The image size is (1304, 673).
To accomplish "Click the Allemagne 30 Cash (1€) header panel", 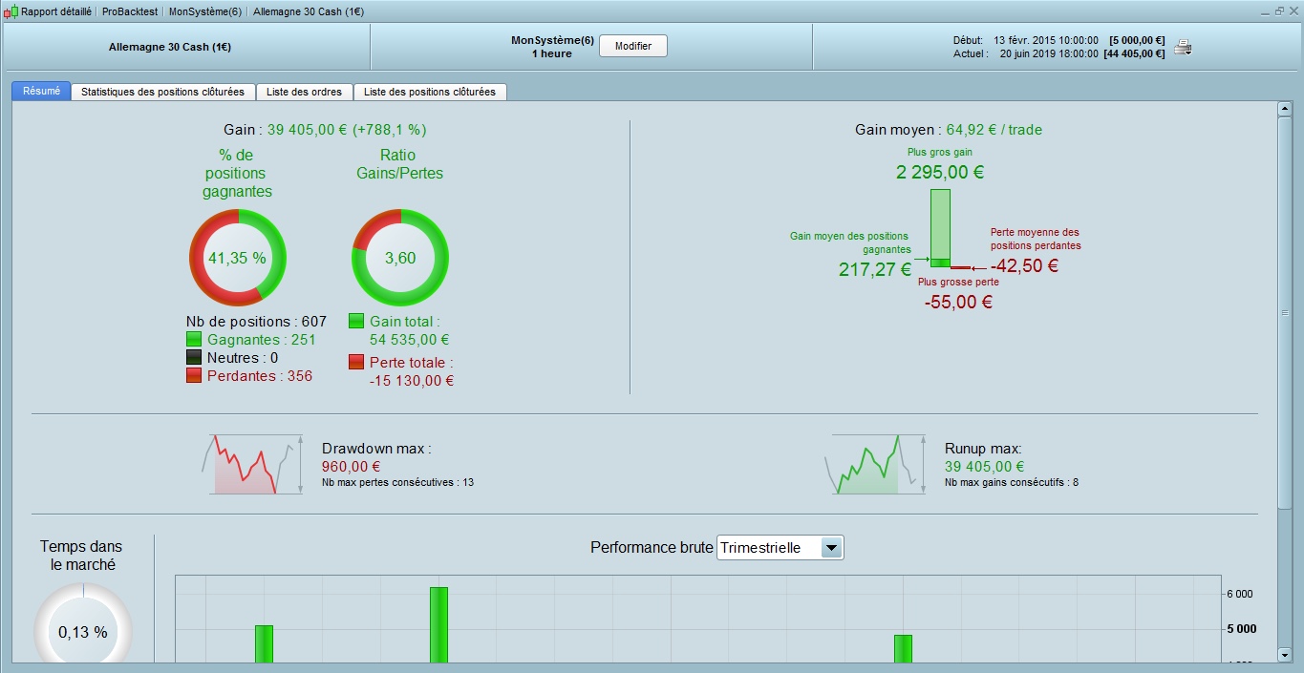I will tap(186, 47).
